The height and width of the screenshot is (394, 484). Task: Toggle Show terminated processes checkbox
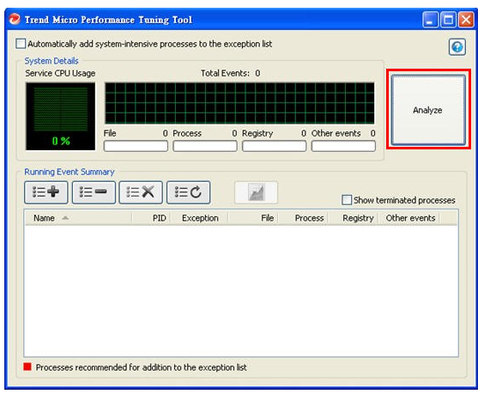click(x=347, y=200)
